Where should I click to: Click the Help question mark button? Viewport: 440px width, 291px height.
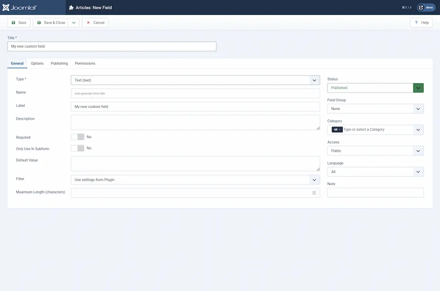coord(421,23)
